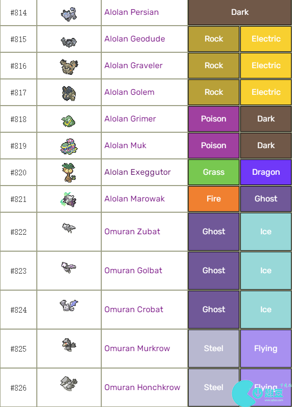
Task: Click the download watermark logo
Action: coord(260,393)
